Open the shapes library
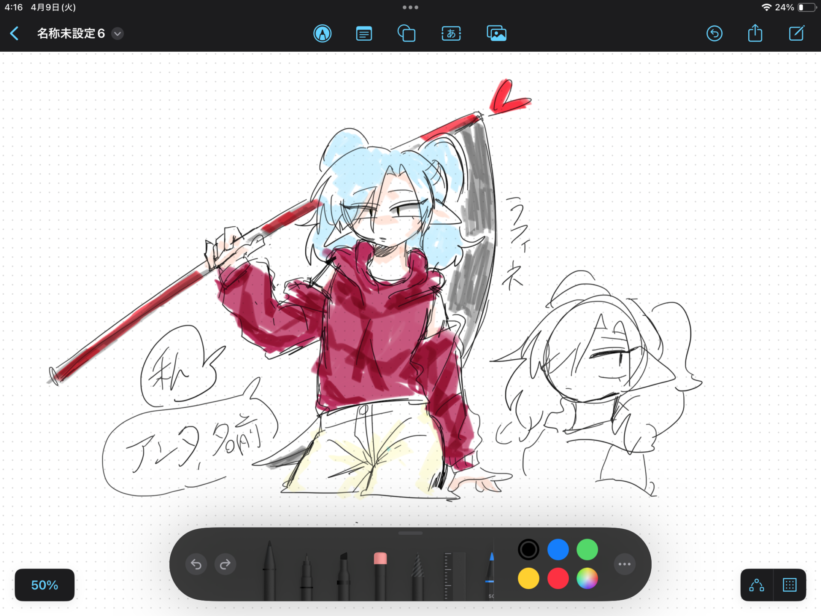 (407, 33)
